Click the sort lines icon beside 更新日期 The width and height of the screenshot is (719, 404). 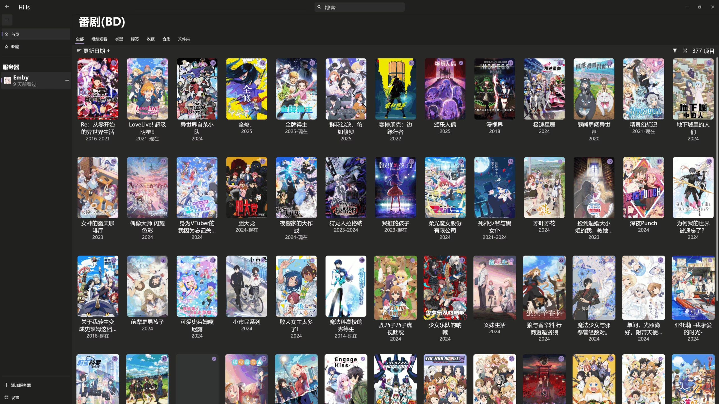(79, 50)
